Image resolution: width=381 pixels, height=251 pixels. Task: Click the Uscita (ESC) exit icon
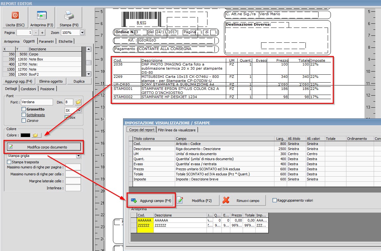click(x=15, y=15)
